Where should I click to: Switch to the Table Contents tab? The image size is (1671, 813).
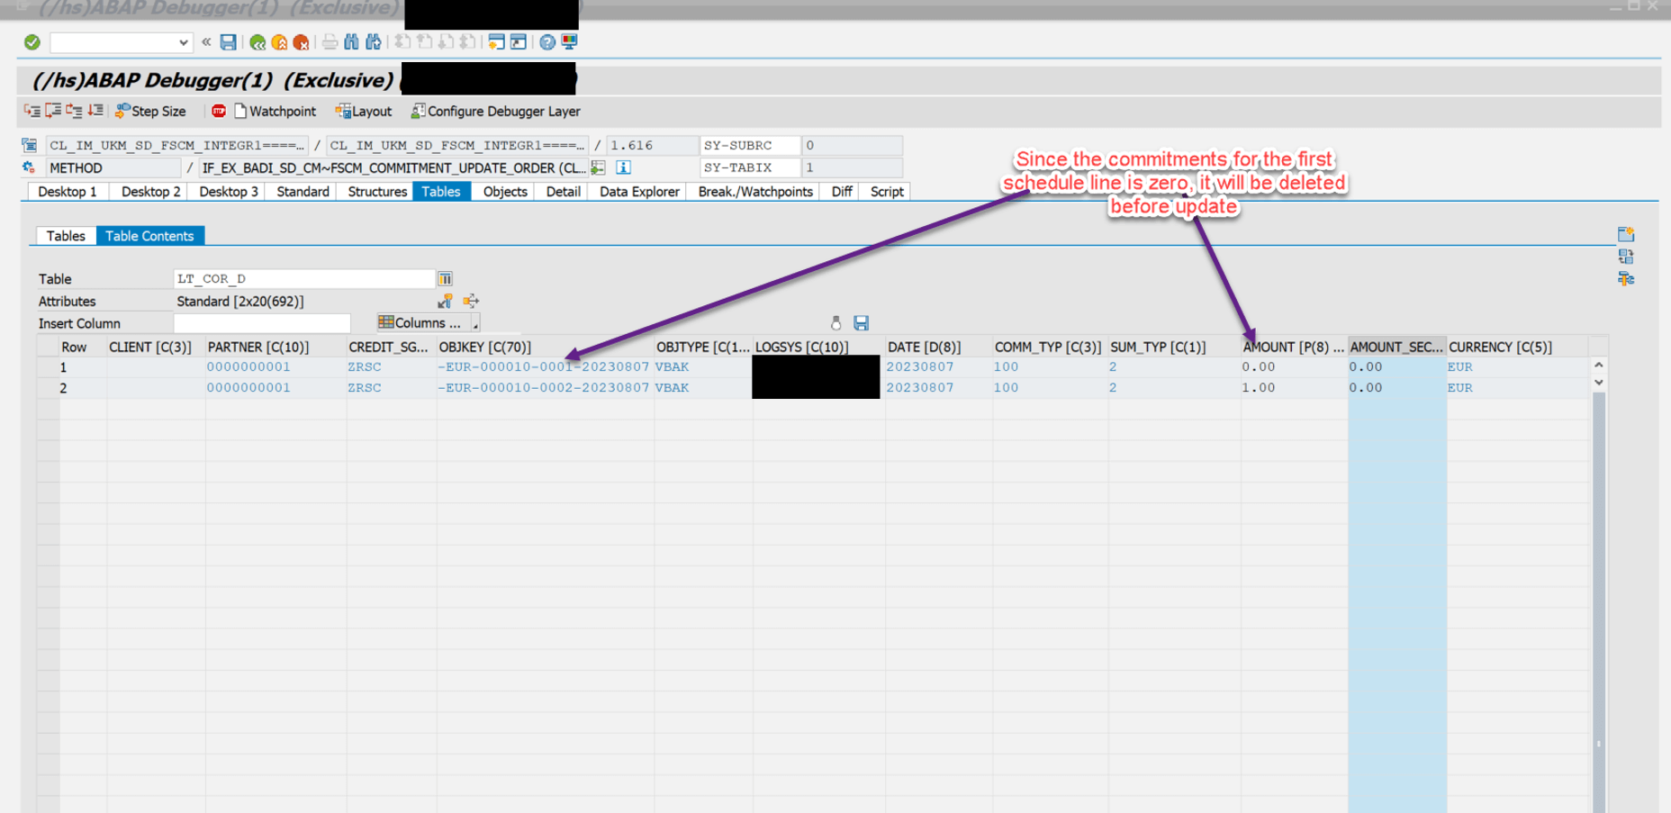coord(149,235)
